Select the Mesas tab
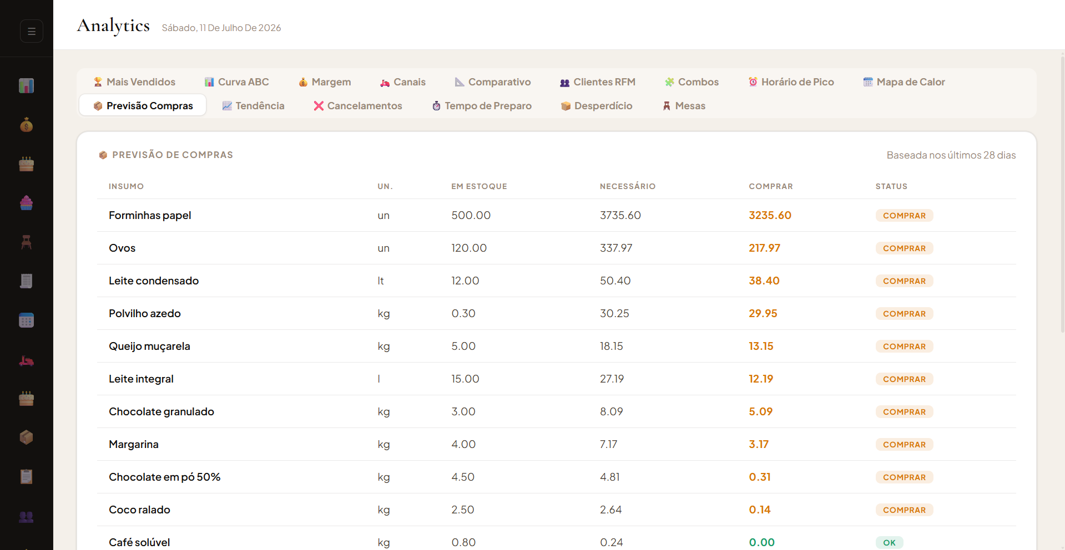 coord(684,106)
